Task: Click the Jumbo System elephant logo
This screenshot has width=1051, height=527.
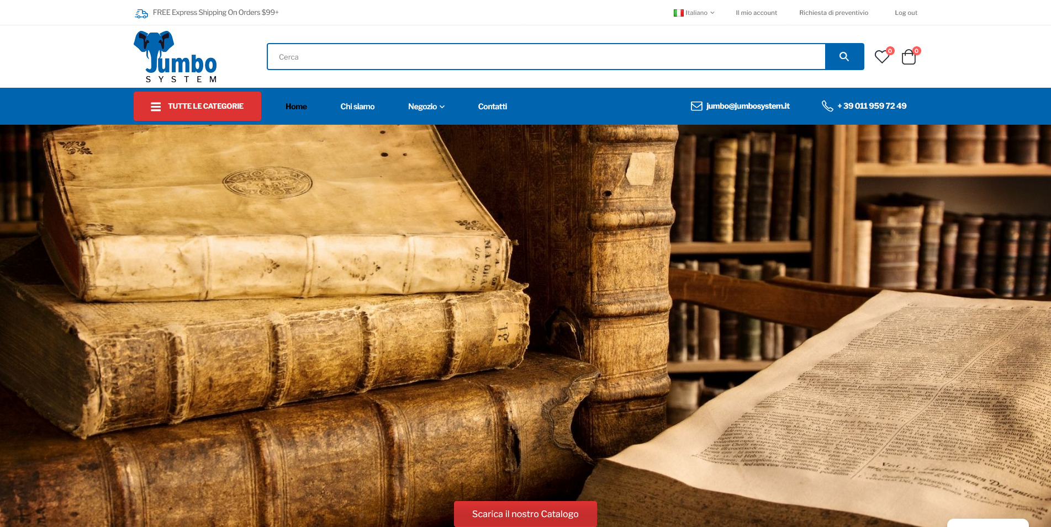Action: [176, 57]
